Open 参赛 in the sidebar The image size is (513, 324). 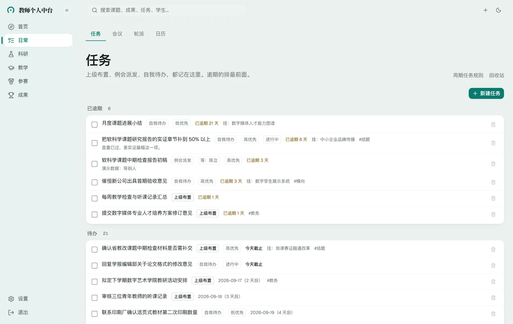[38, 81]
